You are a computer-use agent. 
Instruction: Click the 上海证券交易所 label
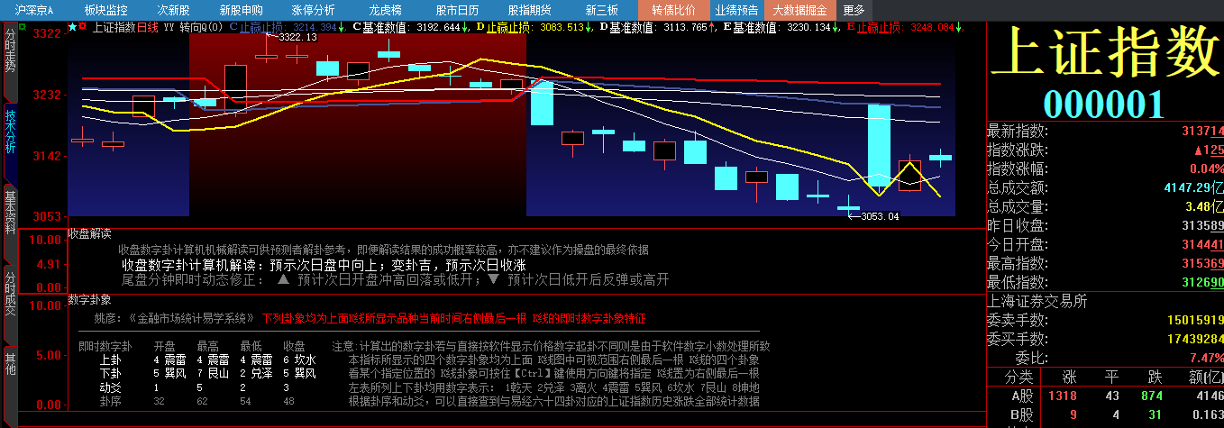click(1037, 301)
